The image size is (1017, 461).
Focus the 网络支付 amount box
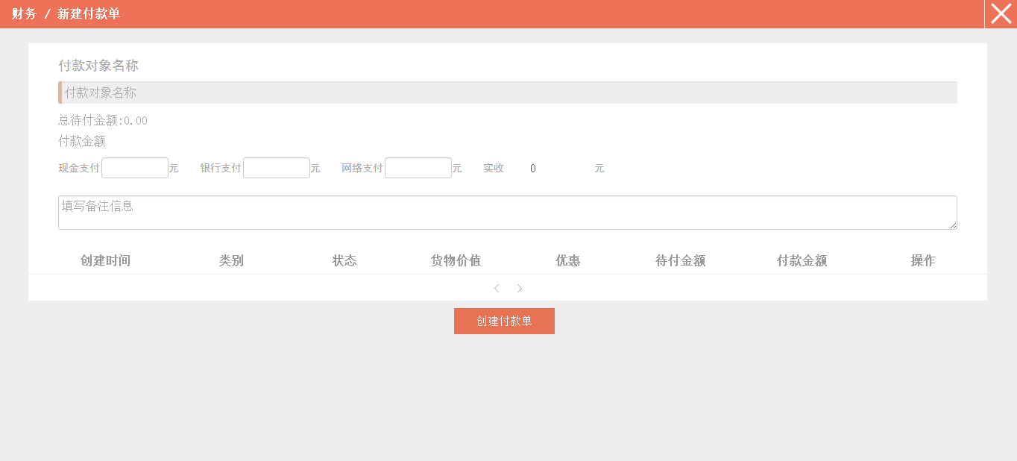[418, 168]
